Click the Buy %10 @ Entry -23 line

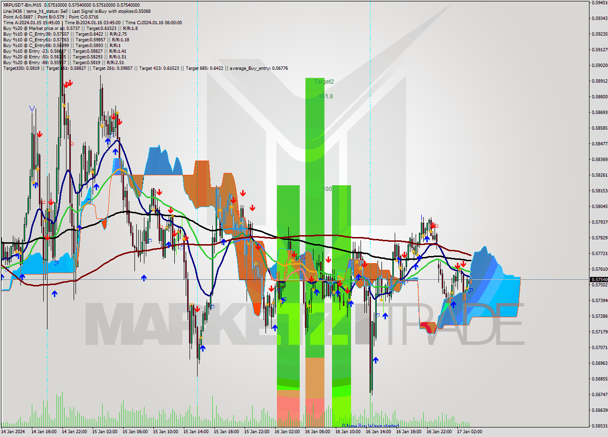[65, 51]
